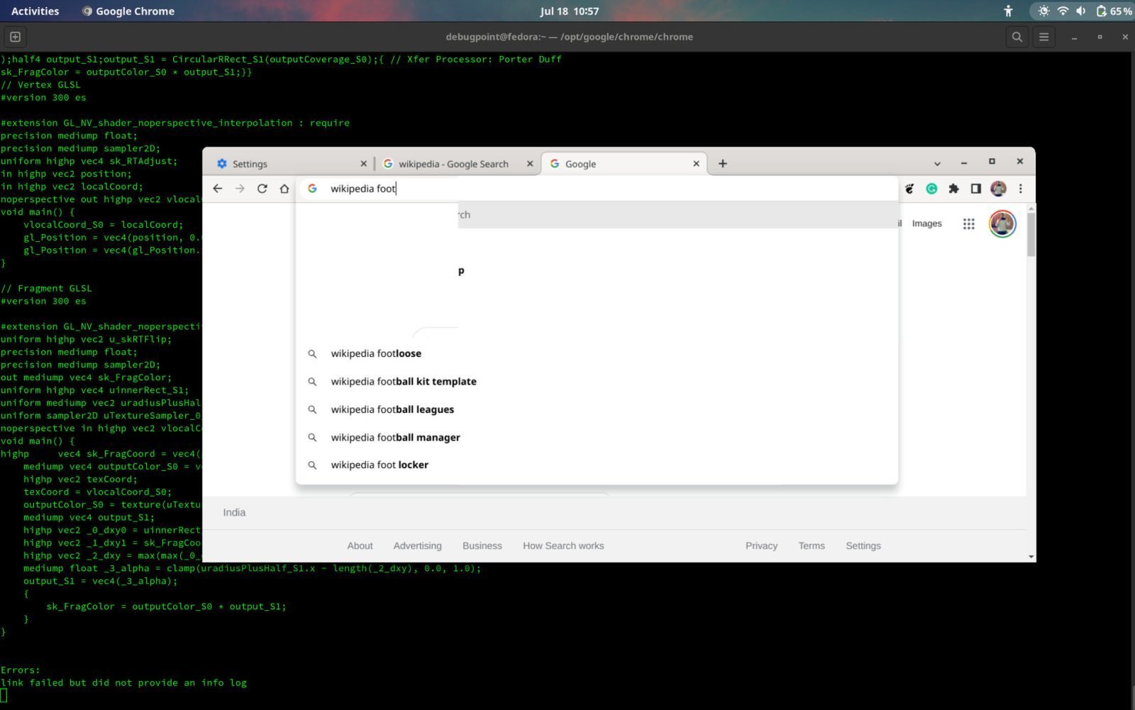1135x710 pixels.
Task: Open the terminal hamburger menu
Action: (1043, 36)
